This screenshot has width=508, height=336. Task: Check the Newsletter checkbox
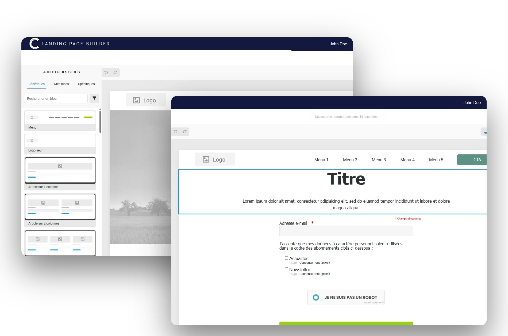[286, 269]
